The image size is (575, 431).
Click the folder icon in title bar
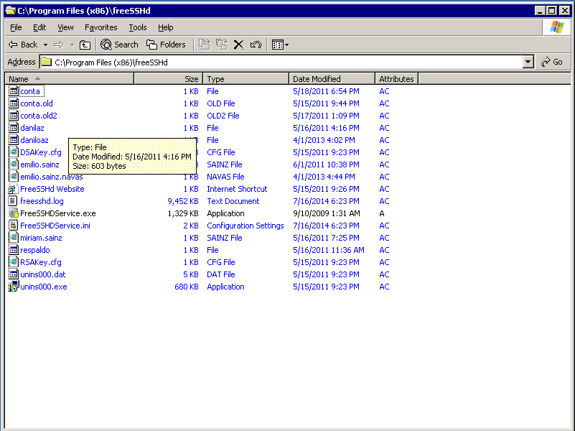[11, 10]
